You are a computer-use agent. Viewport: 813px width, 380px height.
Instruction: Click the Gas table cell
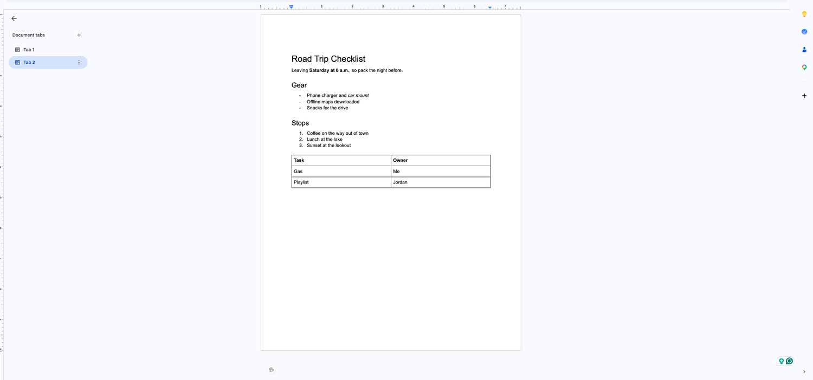point(341,172)
